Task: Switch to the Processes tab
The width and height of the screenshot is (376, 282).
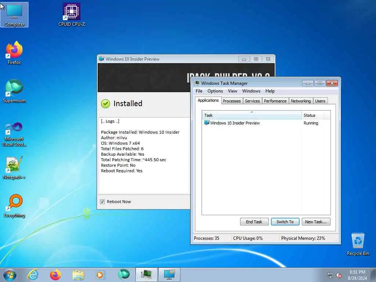Action: (232, 101)
